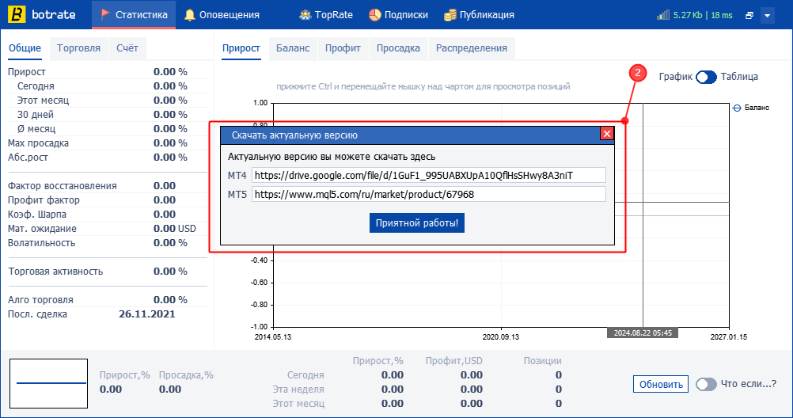Click the botrate logo icon
This screenshot has height=418, width=793.
click(17, 15)
